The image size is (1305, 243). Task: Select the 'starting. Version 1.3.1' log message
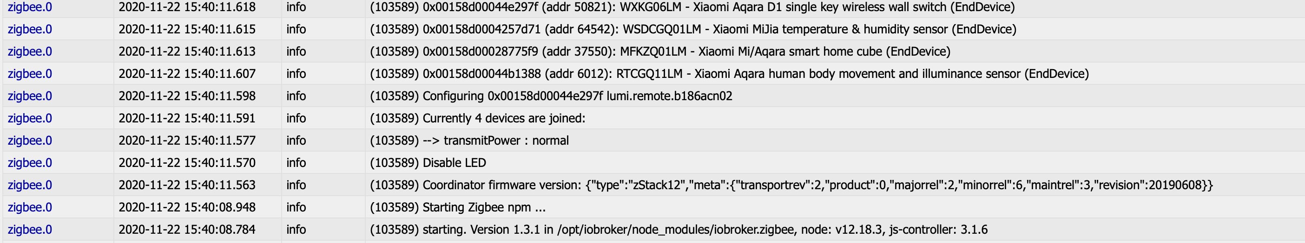tap(679, 230)
